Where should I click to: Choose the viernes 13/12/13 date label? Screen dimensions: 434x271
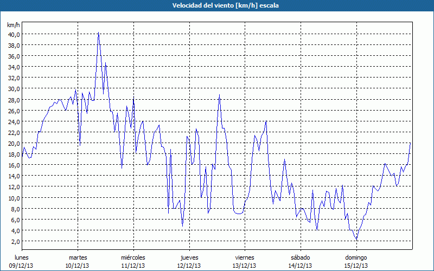click(244, 261)
